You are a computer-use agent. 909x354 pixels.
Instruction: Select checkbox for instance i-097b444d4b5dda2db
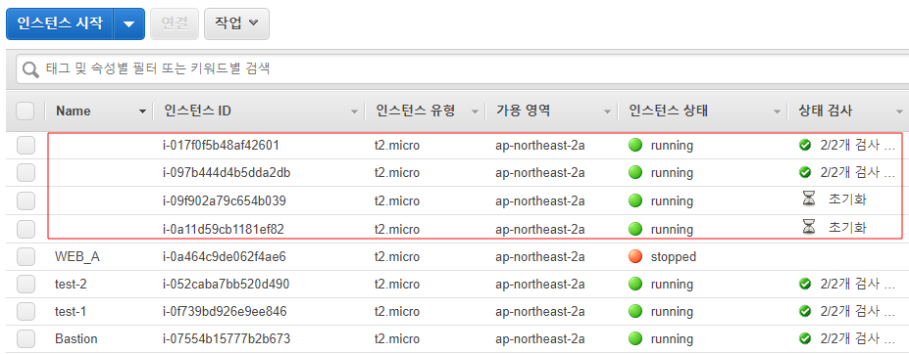(x=25, y=172)
